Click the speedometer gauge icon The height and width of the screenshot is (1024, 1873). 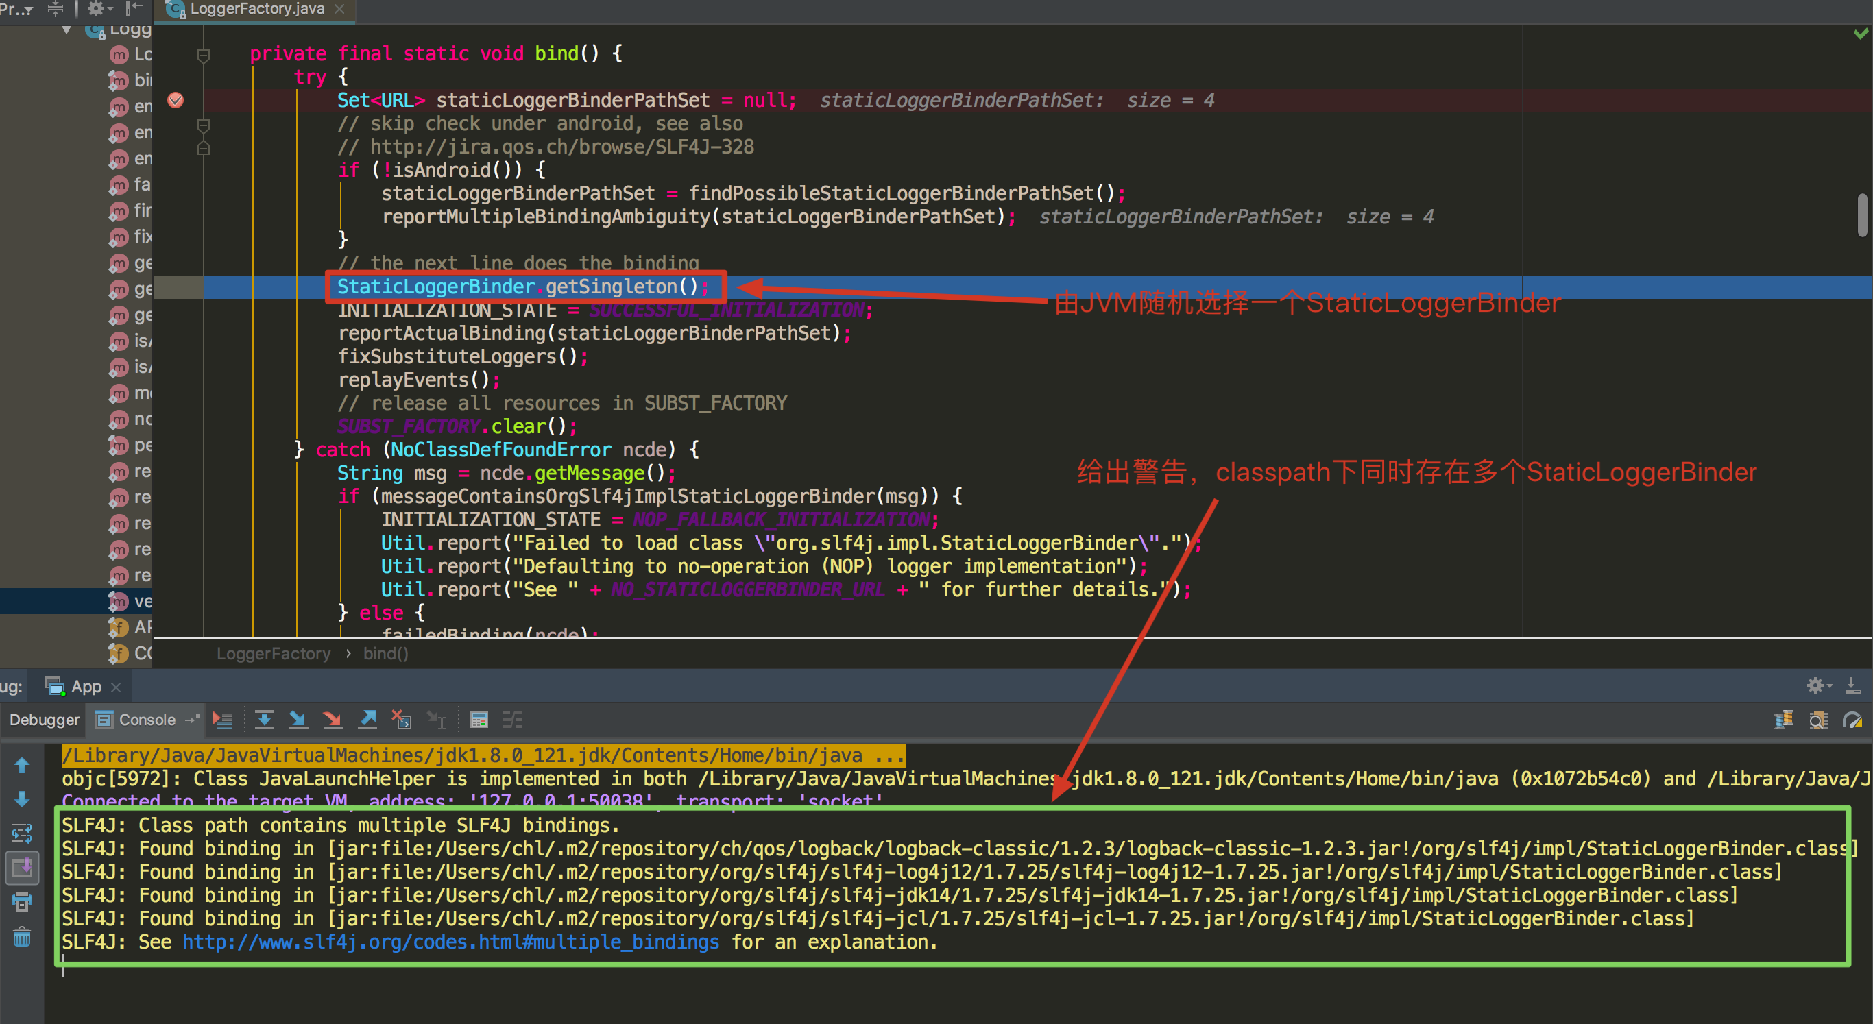click(1852, 720)
